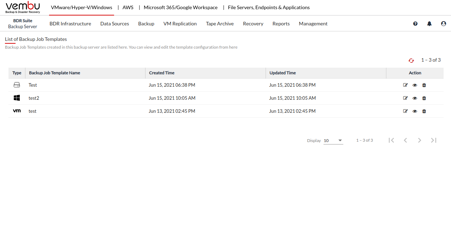View the test2 template configuration
The height and width of the screenshot is (234, 451).
point(415,98)
